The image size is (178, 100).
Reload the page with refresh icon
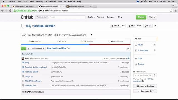[x=10, y=11]
